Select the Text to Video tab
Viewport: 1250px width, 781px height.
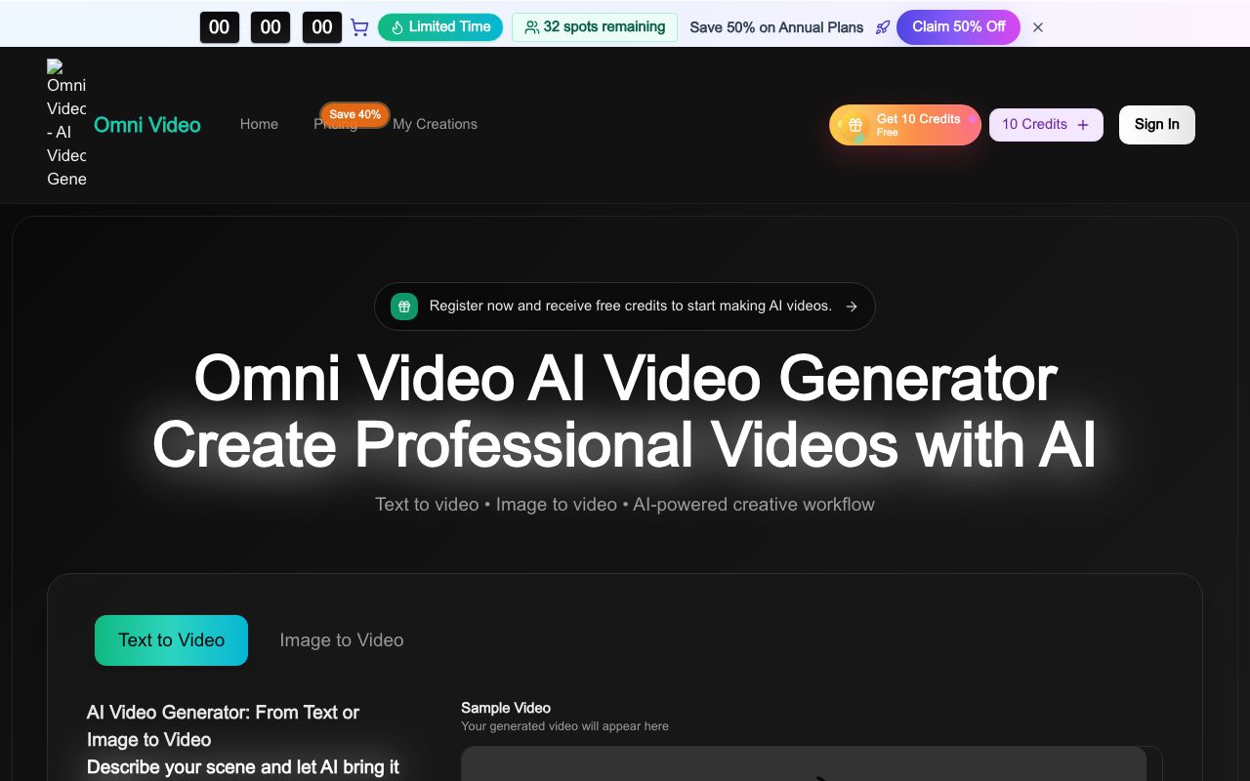click(x=171, y=640)
